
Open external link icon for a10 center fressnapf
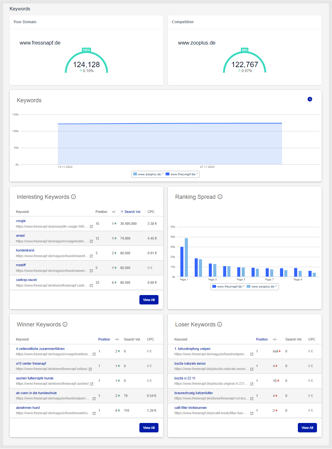click(x=90, y=369)
